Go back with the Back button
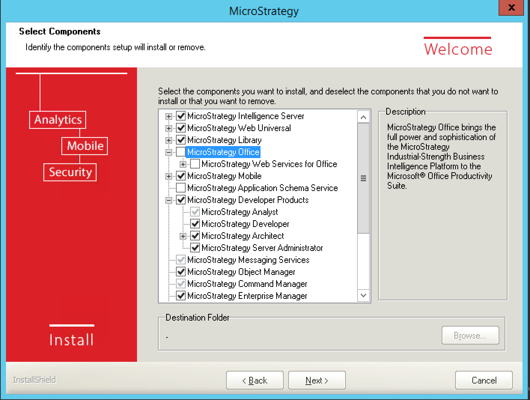This screenshot has height=400, width=530. (255, 381)
